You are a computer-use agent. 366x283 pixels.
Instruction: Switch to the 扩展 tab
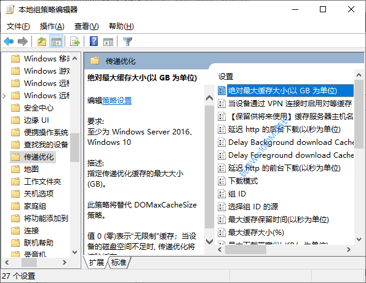point(96,263)
